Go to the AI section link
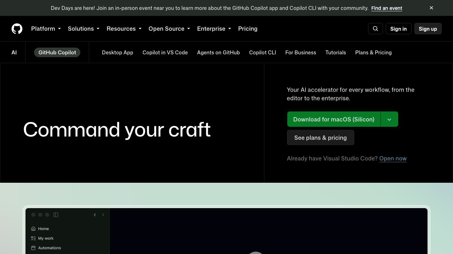The height and width of the screenshot is (254, 453). (x=14, y=52)
